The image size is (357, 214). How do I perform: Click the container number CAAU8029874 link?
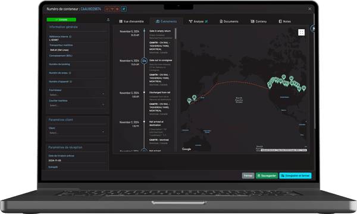pos(91,9)
